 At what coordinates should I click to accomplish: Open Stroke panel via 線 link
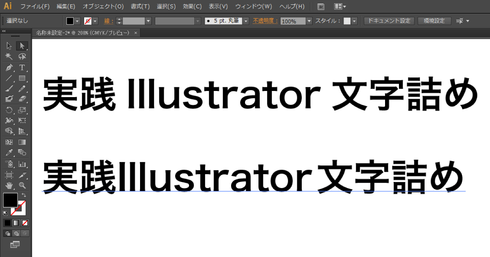click(109, 21)
